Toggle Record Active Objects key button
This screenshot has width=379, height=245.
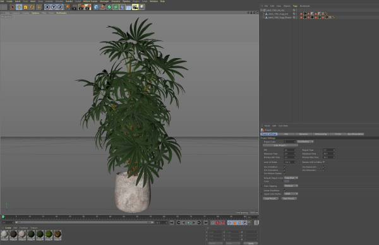pos(217,222)
